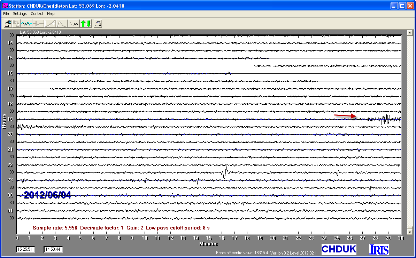Click hour label 23 on axis
The width and height of the screenshot is (416, 258).
click(x=10, y=180)
